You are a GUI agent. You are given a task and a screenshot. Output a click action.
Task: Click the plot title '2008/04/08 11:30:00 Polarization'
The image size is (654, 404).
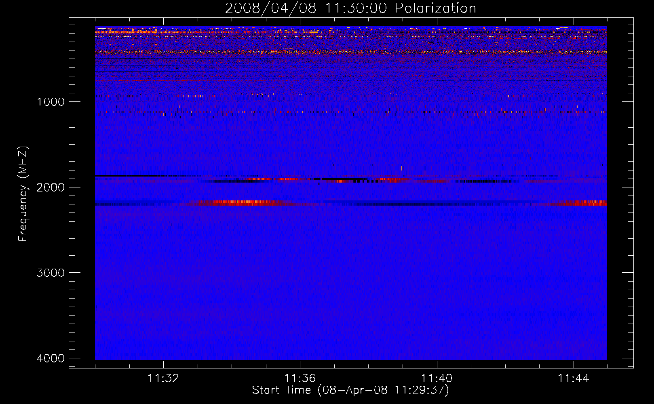click(350, 8)
